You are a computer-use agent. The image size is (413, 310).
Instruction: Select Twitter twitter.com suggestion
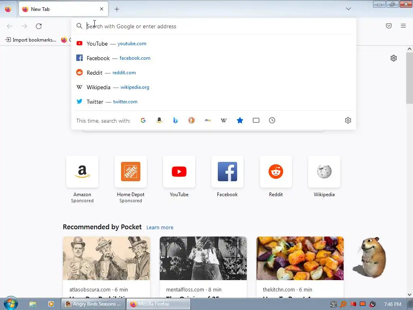tap(214, 101)
